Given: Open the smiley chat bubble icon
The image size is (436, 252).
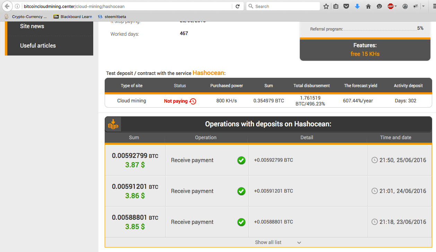Looking at the screenshot, I should click(380, 6).
